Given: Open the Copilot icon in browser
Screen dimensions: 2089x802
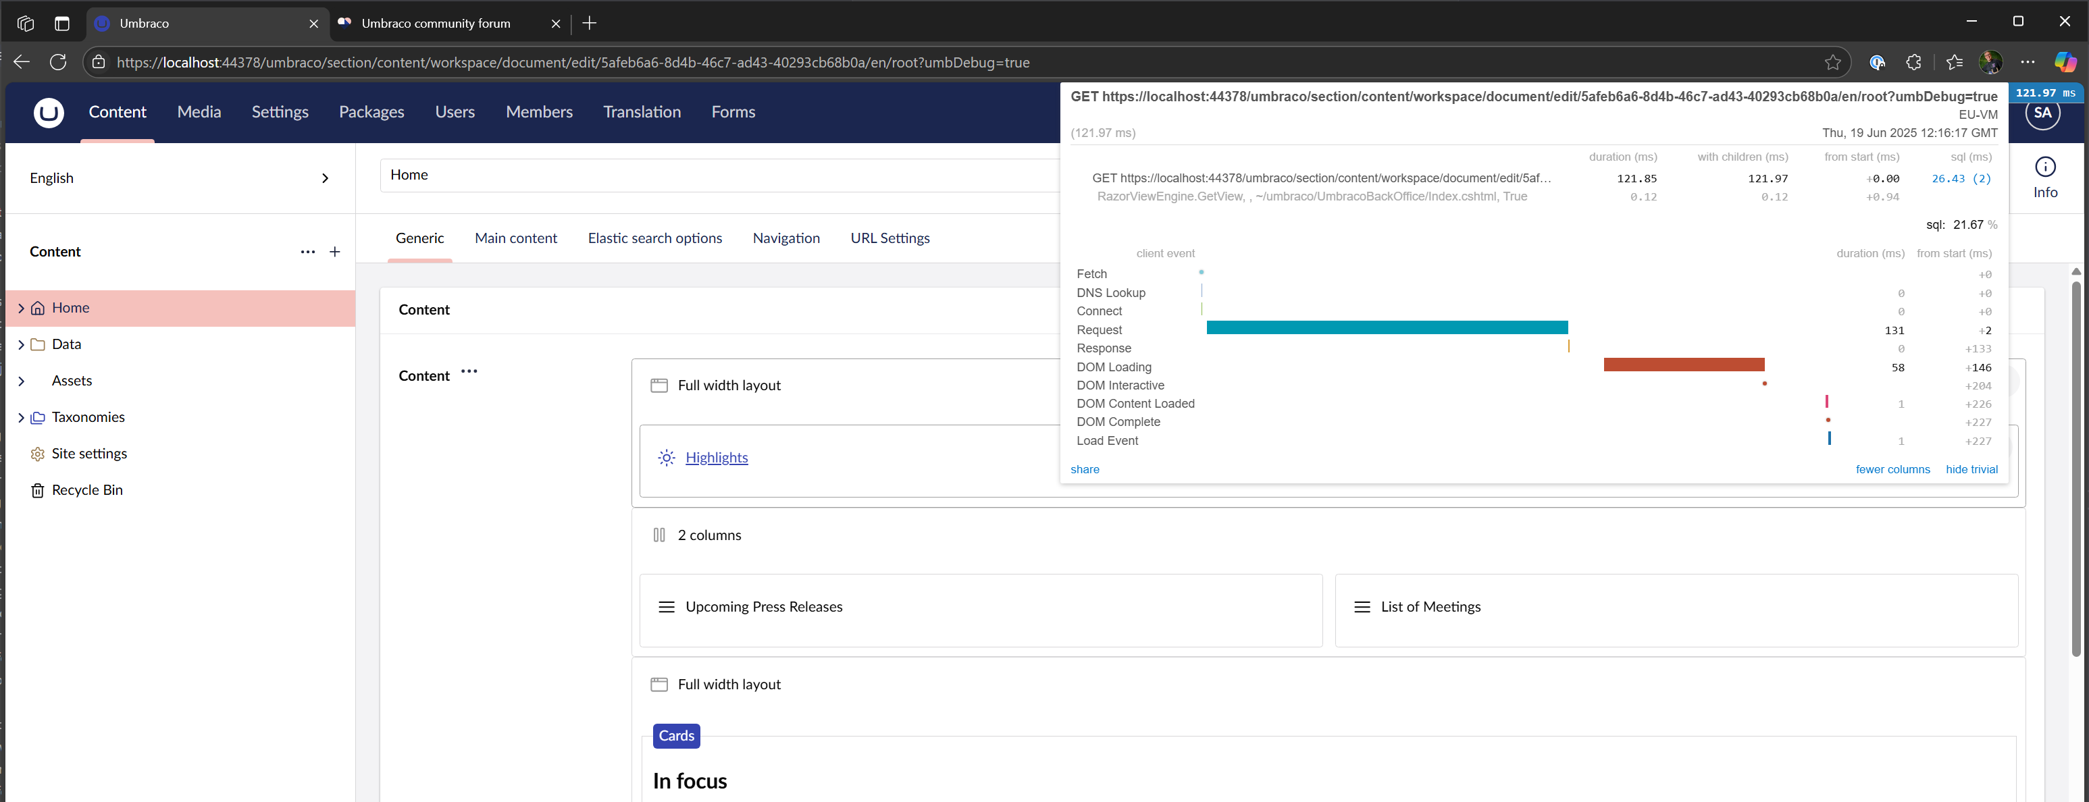Looking at the screenshot, I should (2065, 62).
